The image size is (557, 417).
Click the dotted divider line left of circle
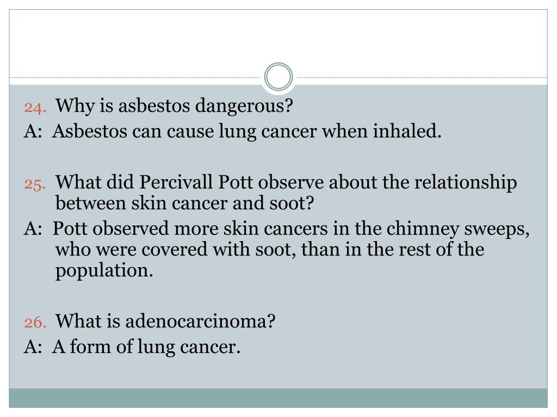135,77
